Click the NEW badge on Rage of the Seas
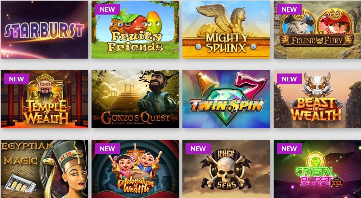 pyautogui.click(x=198, y=149)
